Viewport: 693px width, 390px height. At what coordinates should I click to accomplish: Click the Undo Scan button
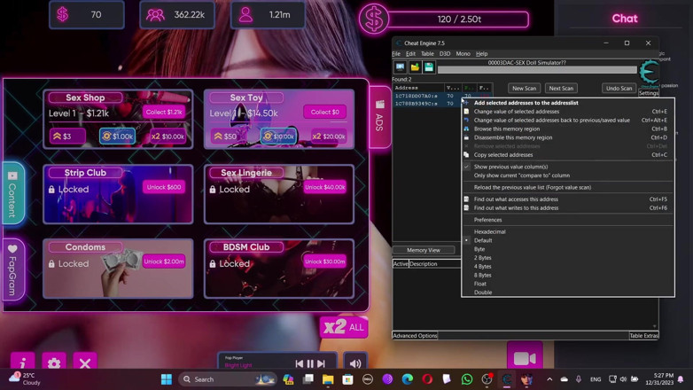coord(619,88)
